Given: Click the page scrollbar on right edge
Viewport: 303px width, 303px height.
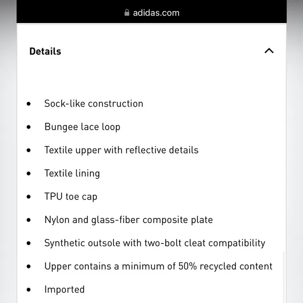Looking at the screenshot, I should [x=284, y=277].
